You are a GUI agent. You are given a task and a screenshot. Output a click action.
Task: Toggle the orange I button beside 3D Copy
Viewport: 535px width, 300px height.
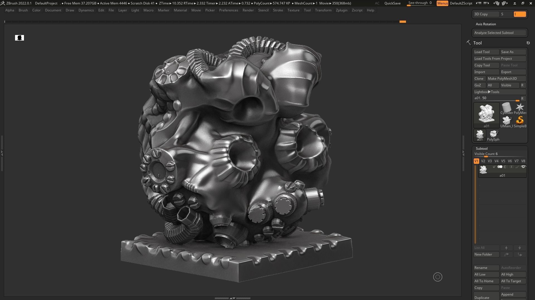[x=520, y=14]
